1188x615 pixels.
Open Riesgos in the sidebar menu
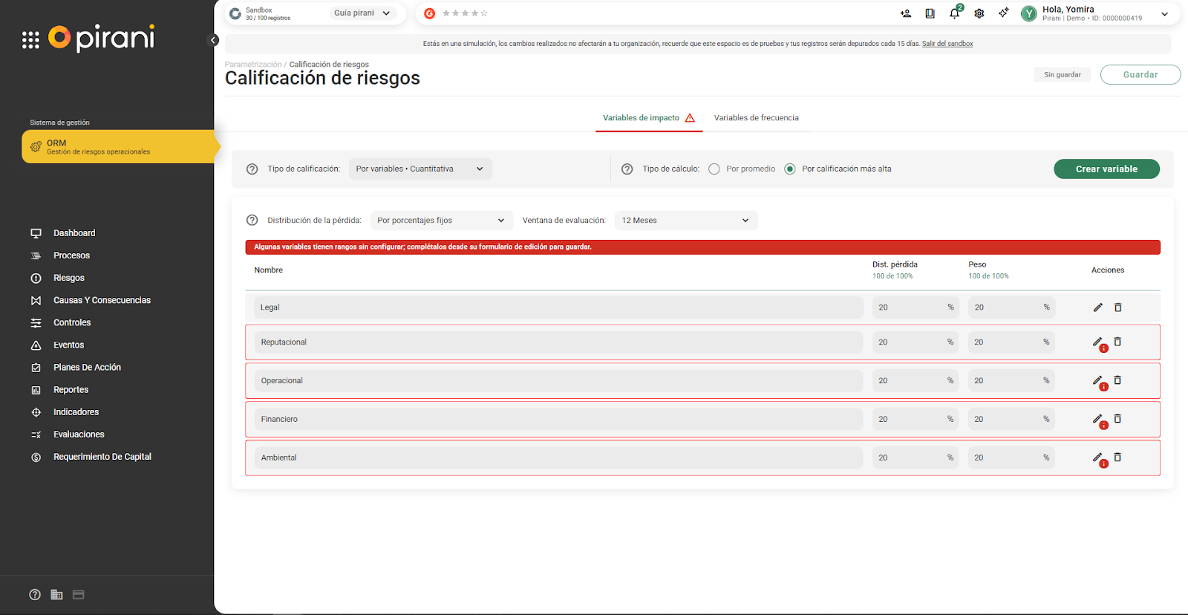point(69,278)
